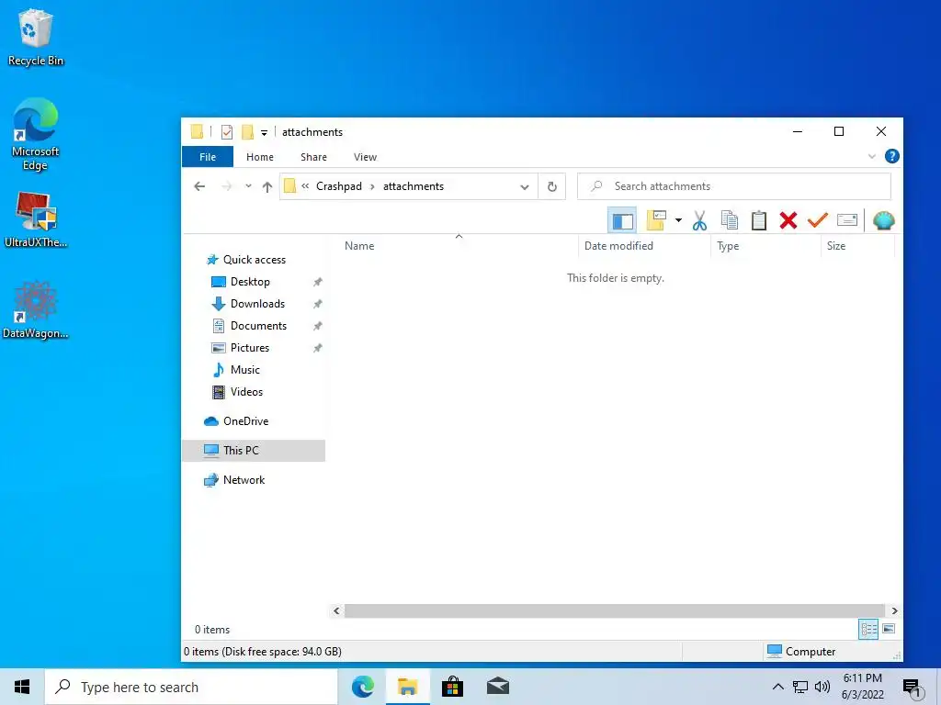Open Mail app from taskbar

click(x=497, y=687)
